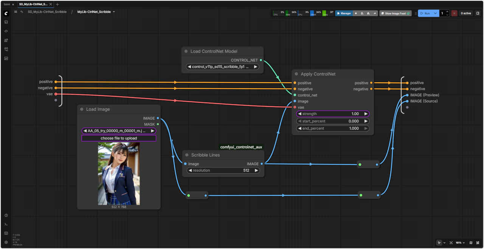
Task: Click the strength value field in Apply ControlNet
Action: (x=333, y=114)
